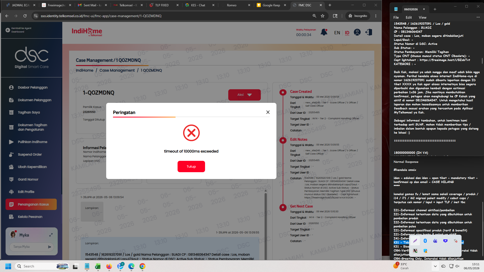This screenshot has height=272, width=484.
Task: Open the notification bell icon
Action: coord(324,32)
